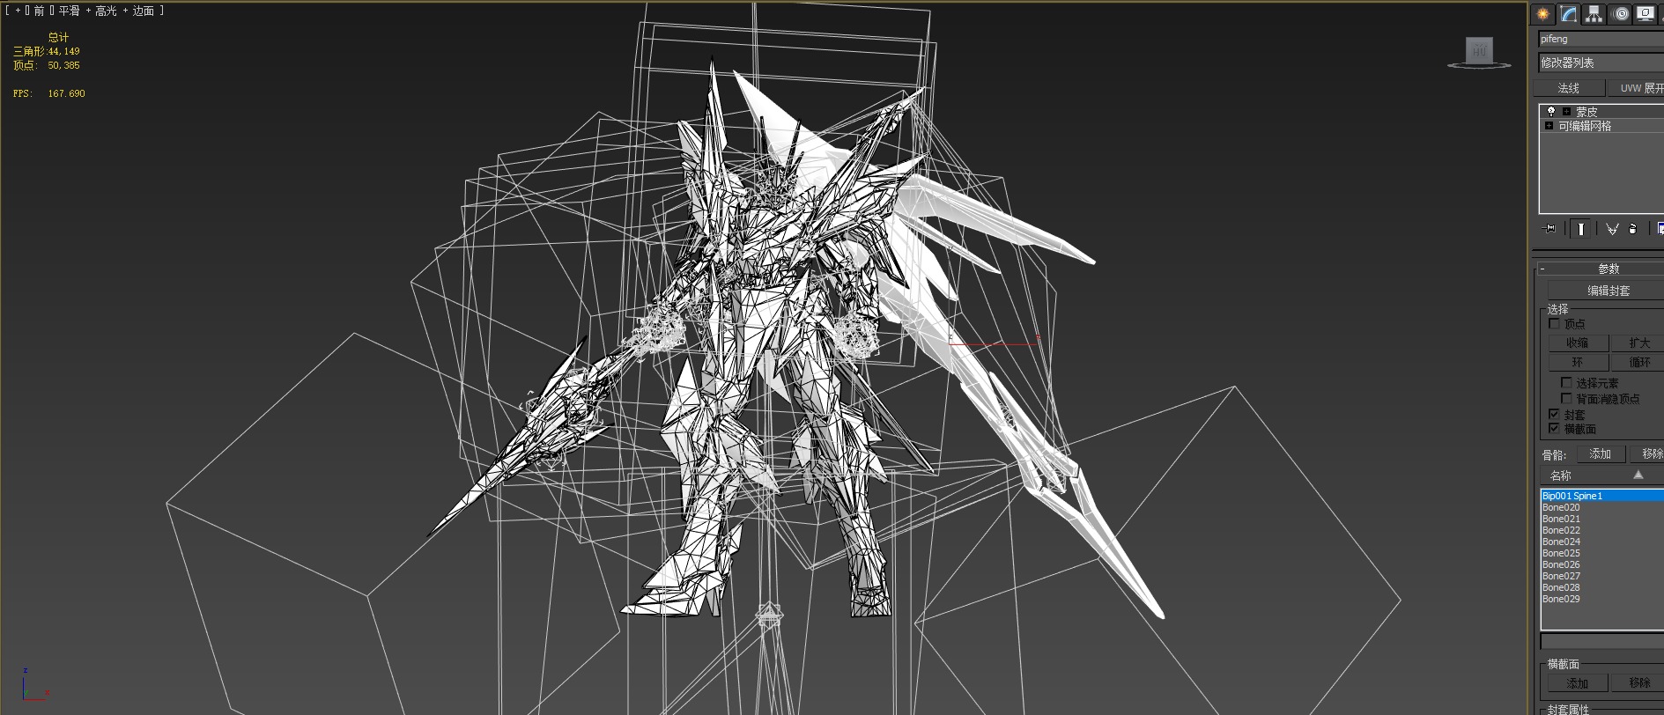1664x715 pixels.
Task: Enable the 背面消隐顶点 checkbox
Action: click(1566, 399)
